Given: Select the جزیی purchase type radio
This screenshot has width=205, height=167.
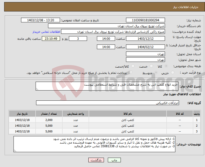Looking at the screenshot, I should coord(173,73).
